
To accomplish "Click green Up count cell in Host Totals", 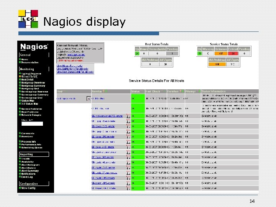I will click(x=137, y=54).
